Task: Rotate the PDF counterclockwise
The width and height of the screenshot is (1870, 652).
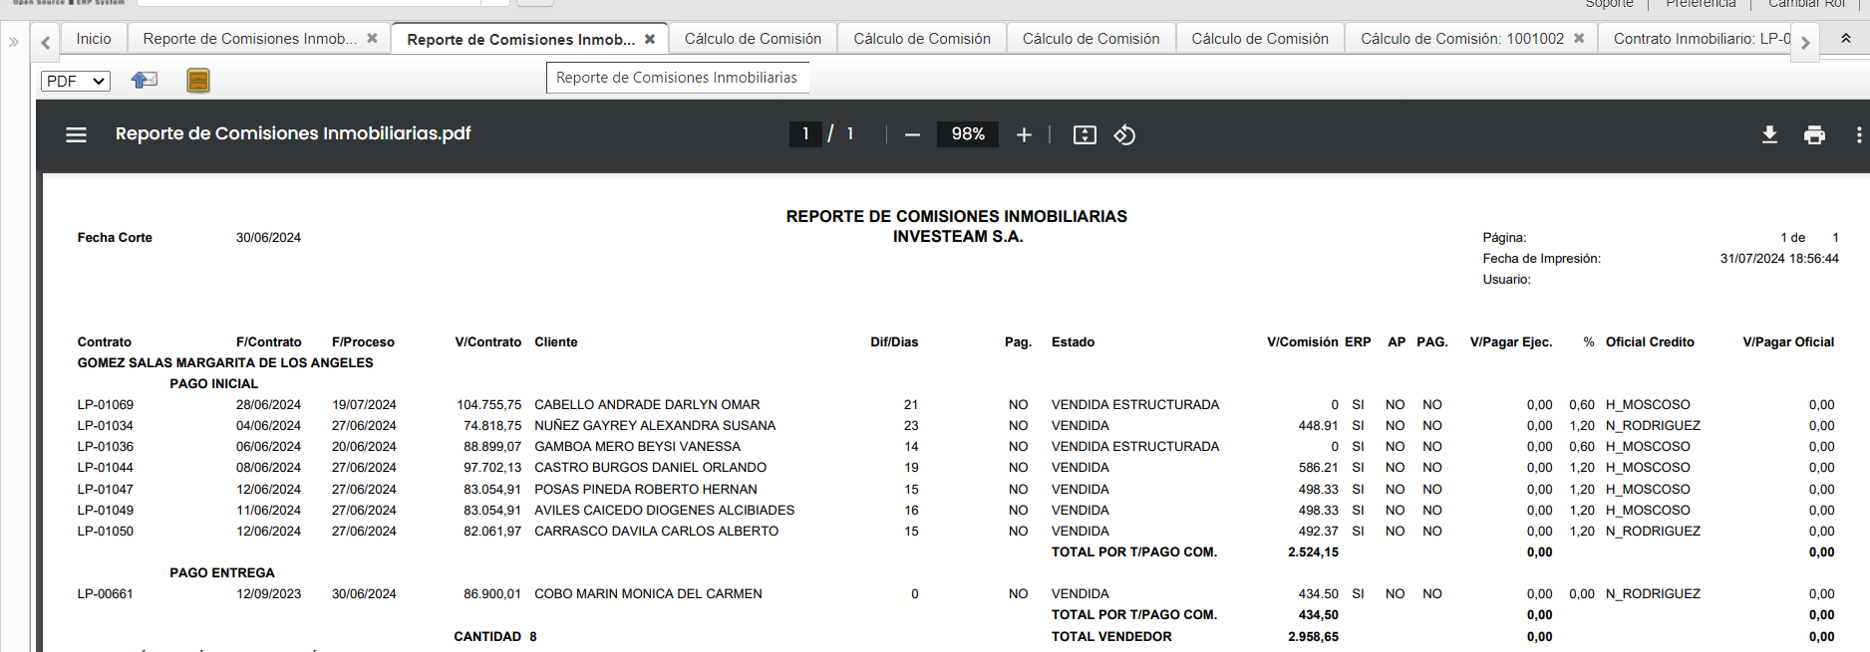Action: 1124,134
